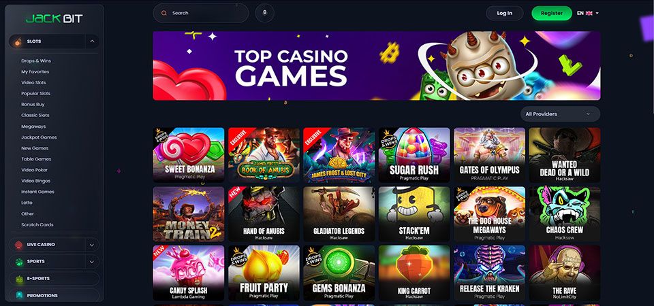Select Megaways in the slots menu

(x=33, y=126)
